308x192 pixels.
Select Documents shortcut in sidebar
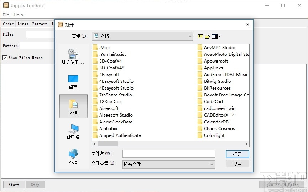tap(73, 107)
